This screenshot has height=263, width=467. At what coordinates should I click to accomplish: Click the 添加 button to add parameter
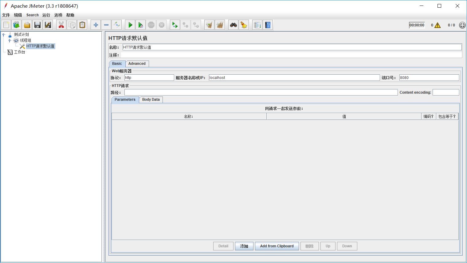tap(244, 246)
